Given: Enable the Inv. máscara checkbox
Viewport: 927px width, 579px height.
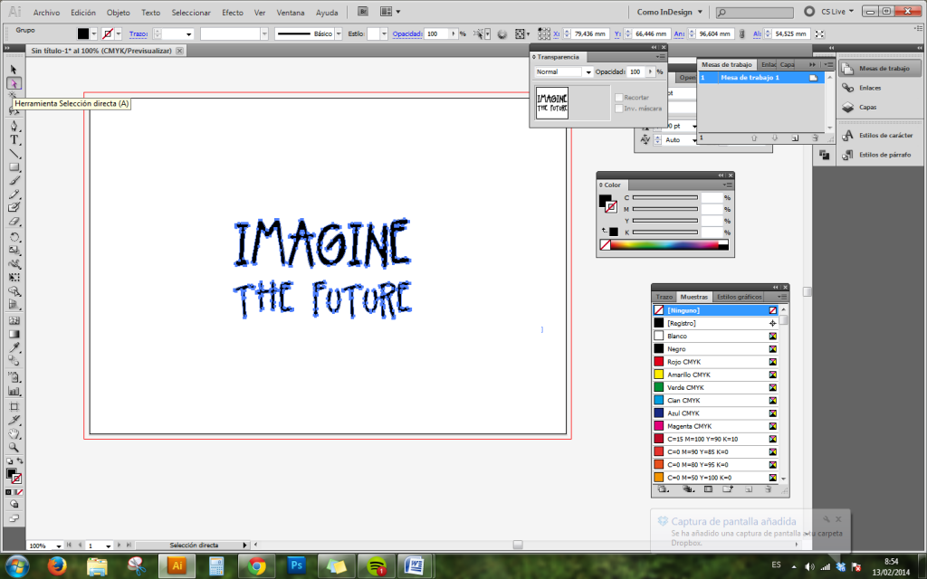Looking at the screenshot, I should pyautogui.click(x=618, y=108).
